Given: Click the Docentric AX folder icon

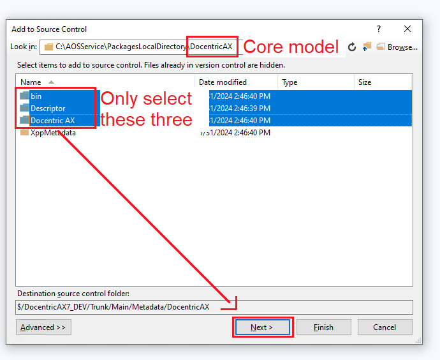Looking at the screenshot, I should click(24, 120).
